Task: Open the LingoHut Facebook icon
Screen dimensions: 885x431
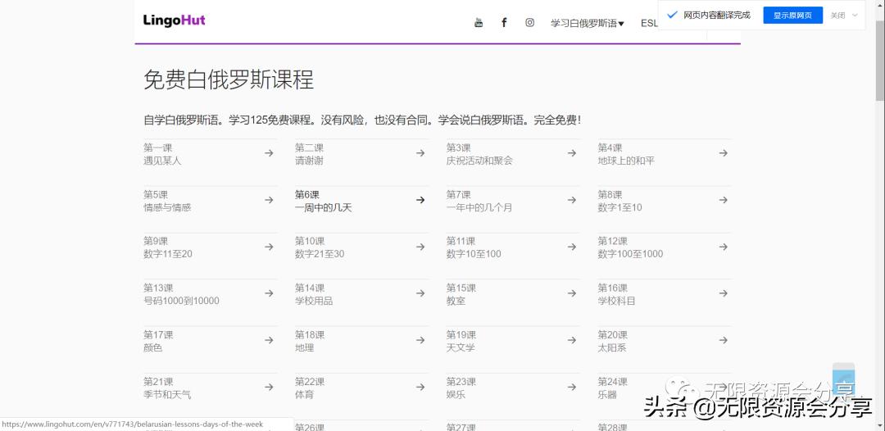Action: coord(504,23)
